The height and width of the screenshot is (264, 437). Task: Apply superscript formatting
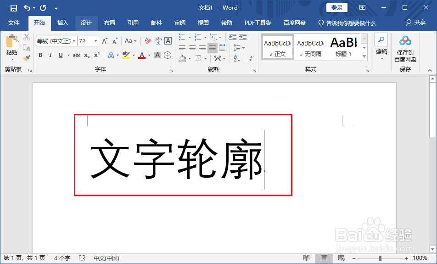coord(97,55)
